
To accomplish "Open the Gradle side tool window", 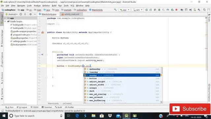I will coord(209,18).
